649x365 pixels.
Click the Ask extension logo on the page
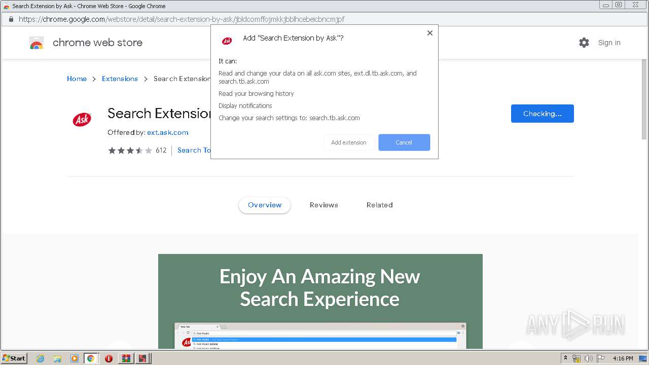tap(82, 120)
